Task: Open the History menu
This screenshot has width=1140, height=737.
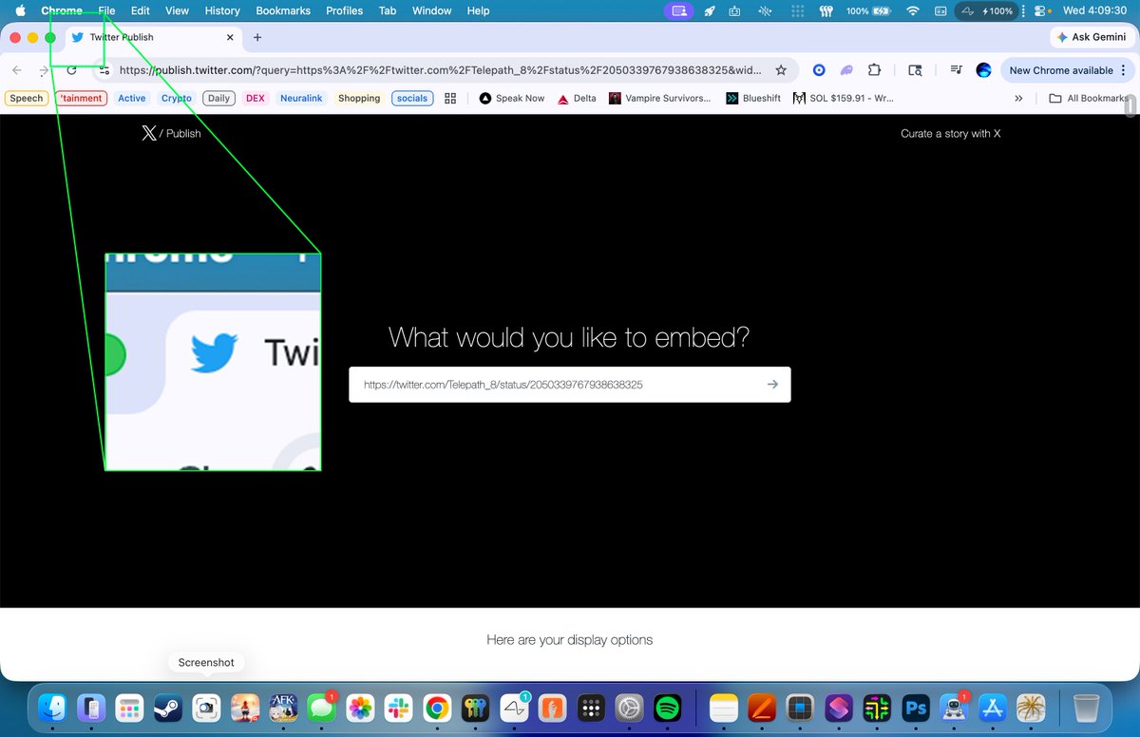Action: click(x=222, y=10)
